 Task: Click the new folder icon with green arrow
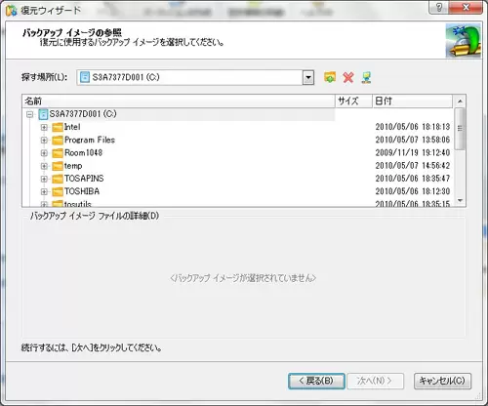tap(330, 77)
